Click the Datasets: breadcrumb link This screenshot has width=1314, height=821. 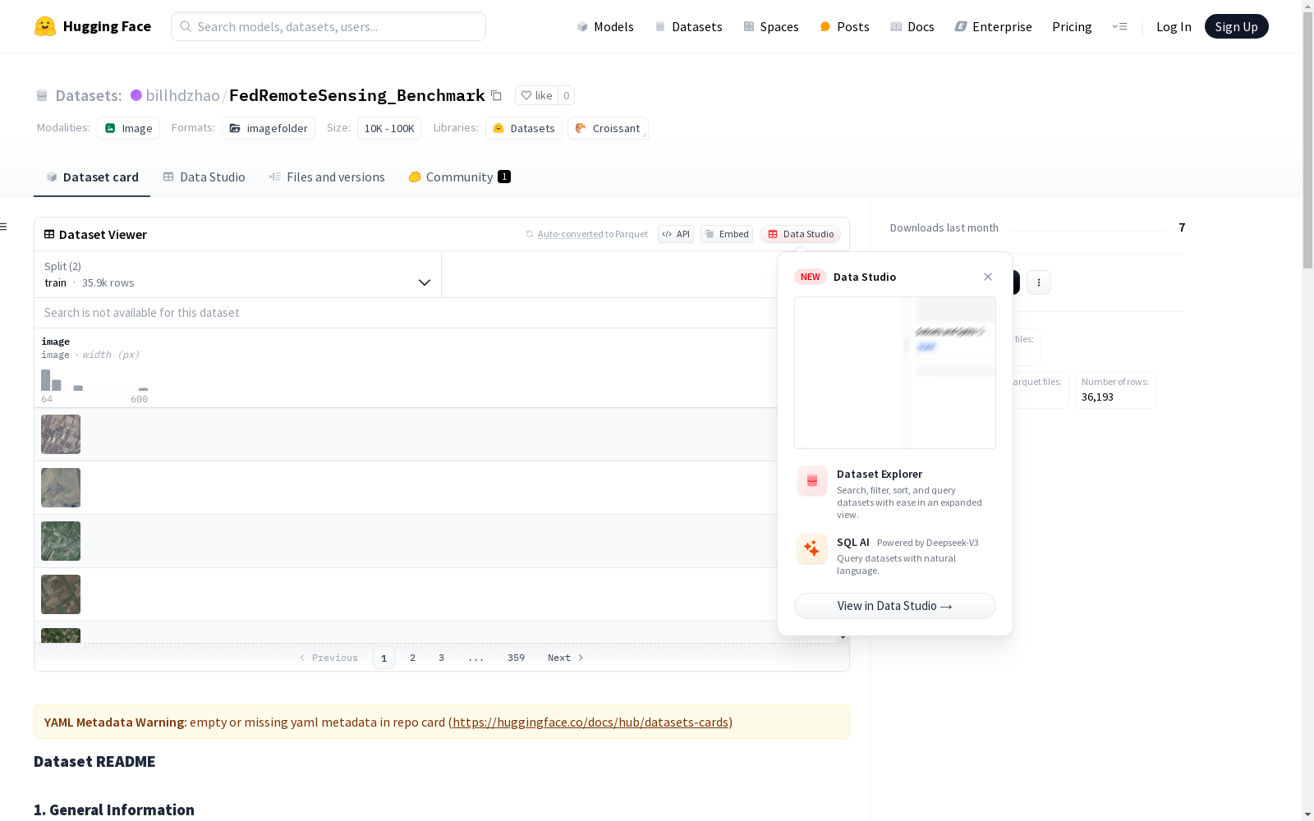point(88,95)
